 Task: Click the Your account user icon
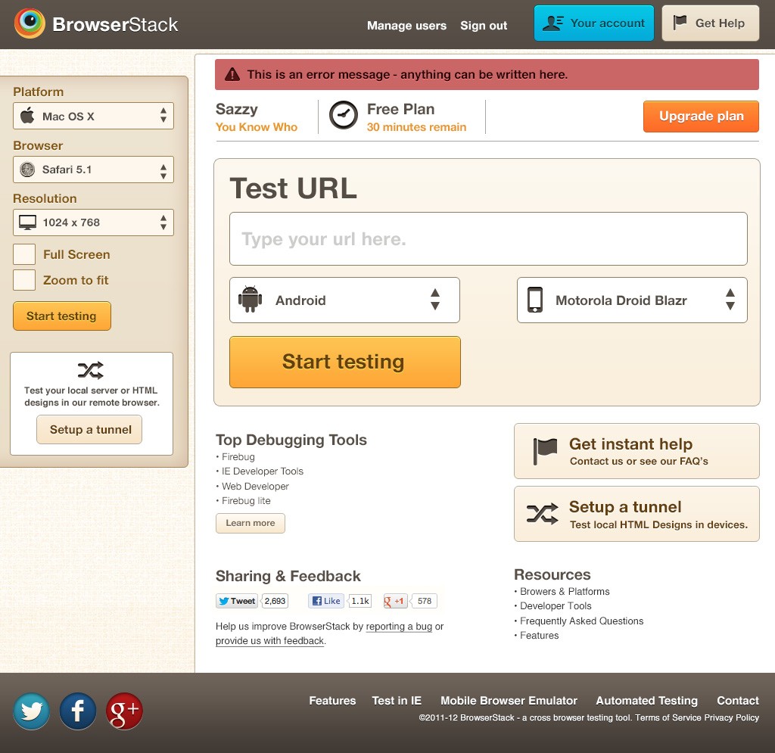[x=552, y=23]
